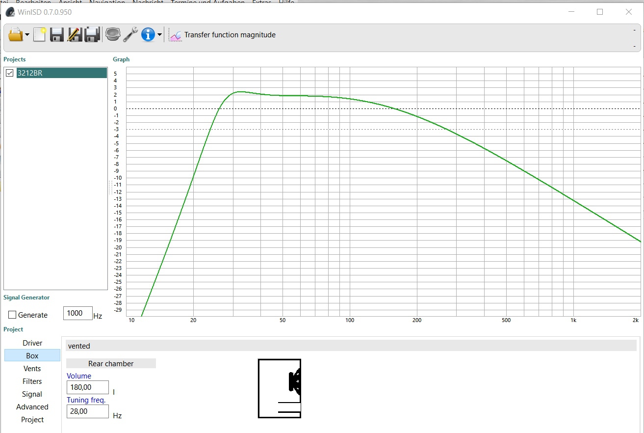This screenshot has height=433, width=644.
Task: Save project using the floppy disk icon
Action: click(x=57, y=35)
